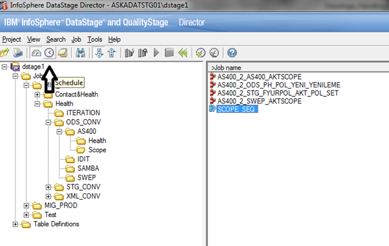Select the MIG_PROD folder
This screenshot has height=246, width=389.
(61, 206)
